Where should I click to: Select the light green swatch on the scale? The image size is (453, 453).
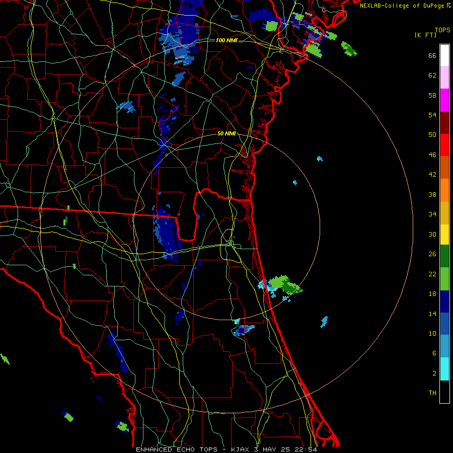(444, 279)
